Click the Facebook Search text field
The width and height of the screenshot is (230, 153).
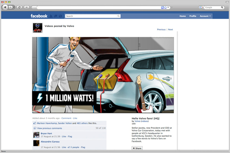coord(91,16)
